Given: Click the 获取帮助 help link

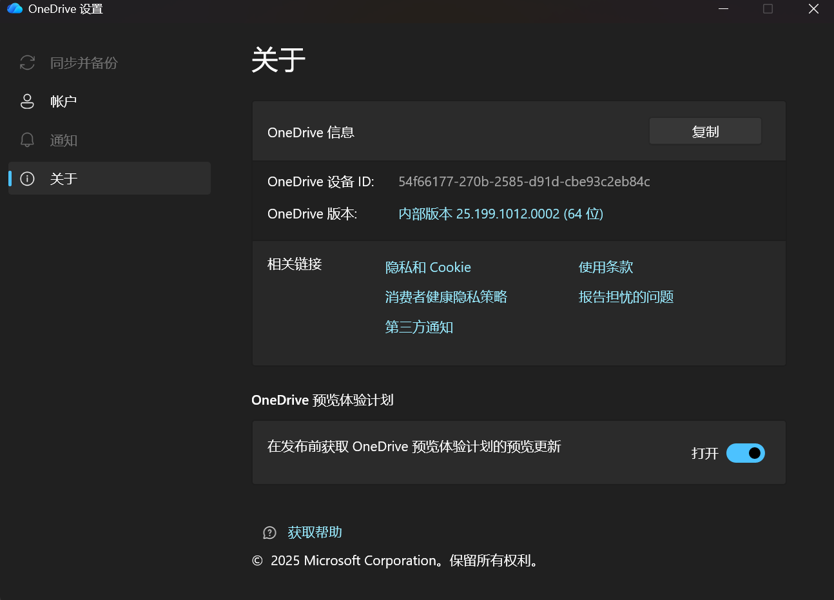Looking at the screenshot, I should coord(315,532).
